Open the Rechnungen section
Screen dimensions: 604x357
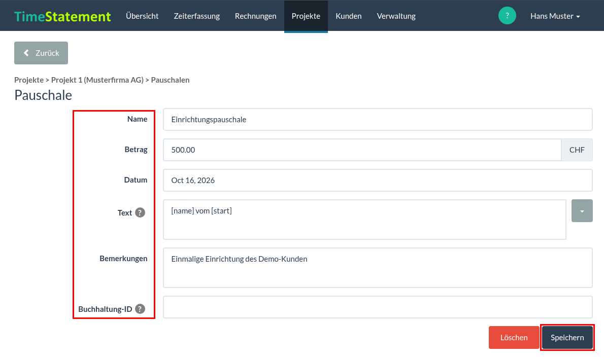click(255, 16)
